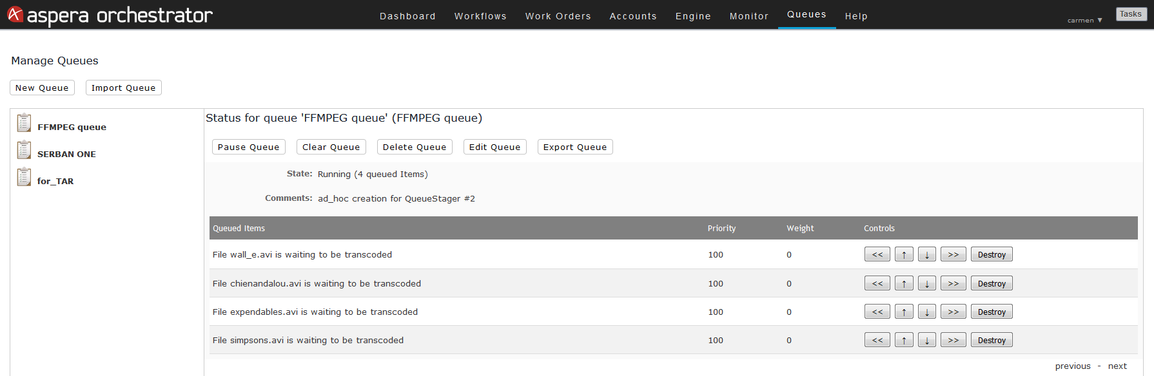Click the Priority column header
Viewport: 1154px width, 376px height.
pyautogui.click(x=721, y=228)
